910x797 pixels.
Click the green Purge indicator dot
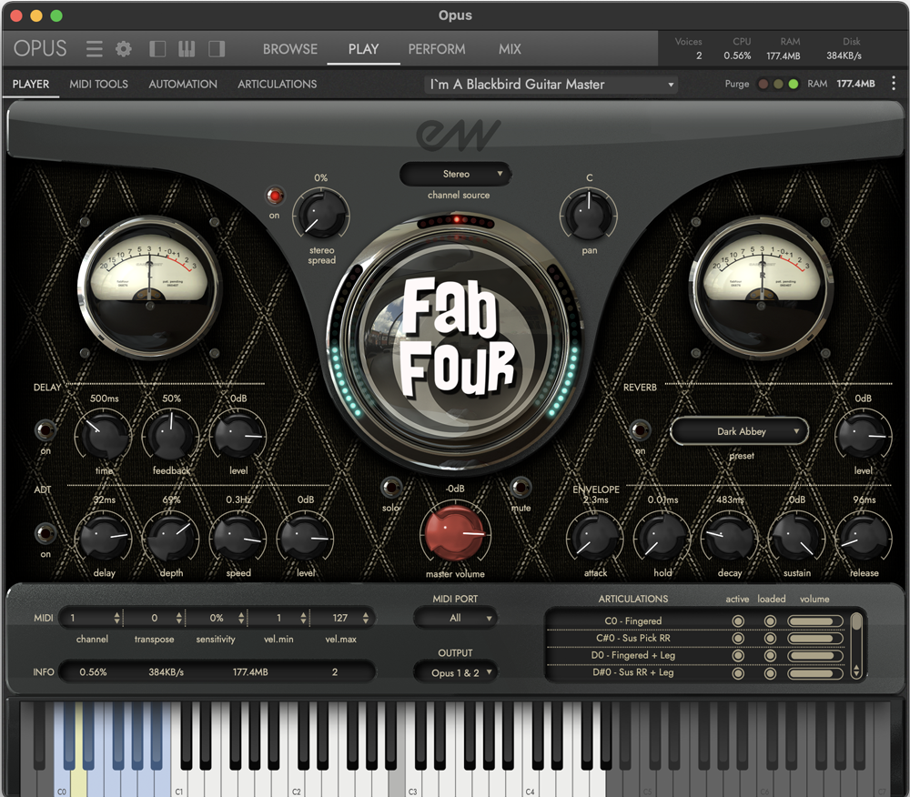point(794,83)
